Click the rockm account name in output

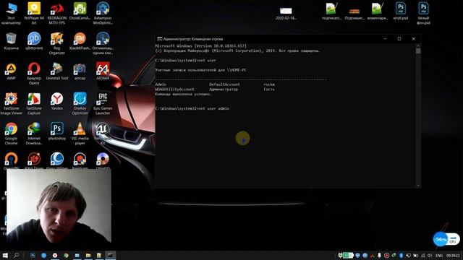point(269,84)
